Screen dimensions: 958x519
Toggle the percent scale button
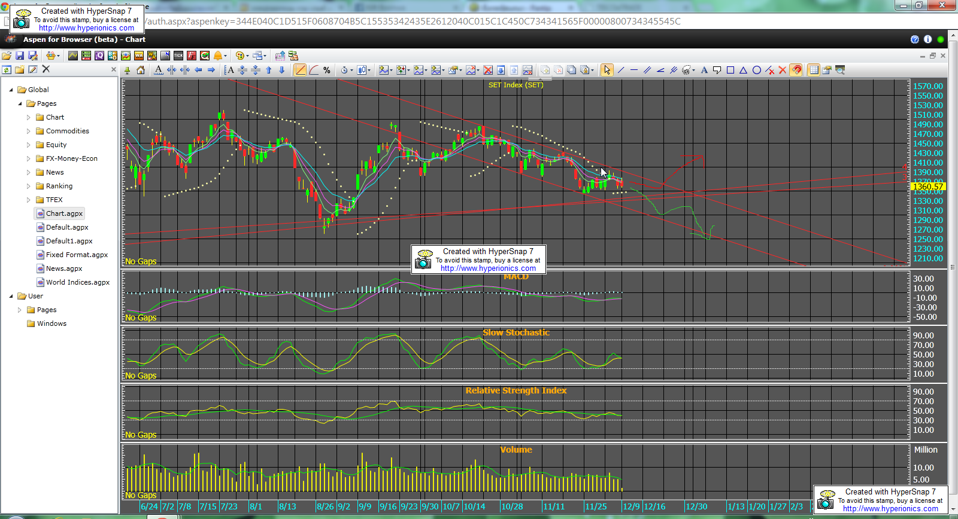coord(326,71)
